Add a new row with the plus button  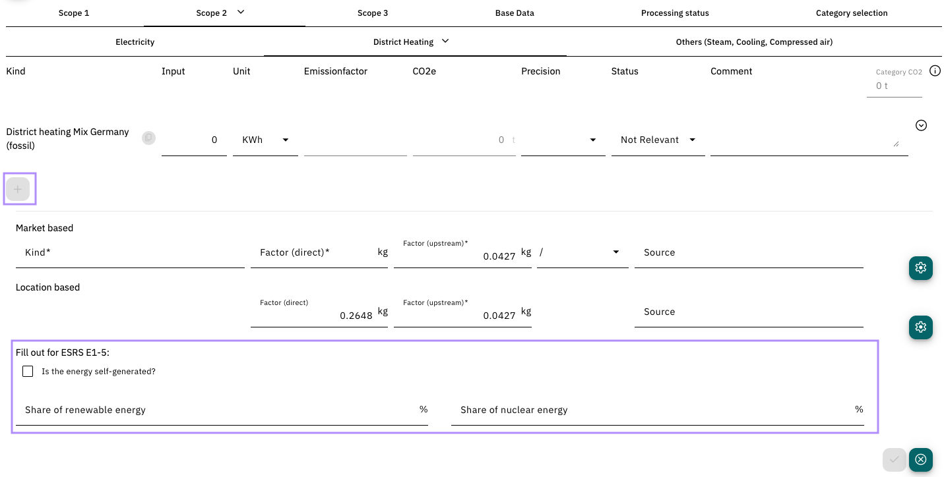pos(18,189)
